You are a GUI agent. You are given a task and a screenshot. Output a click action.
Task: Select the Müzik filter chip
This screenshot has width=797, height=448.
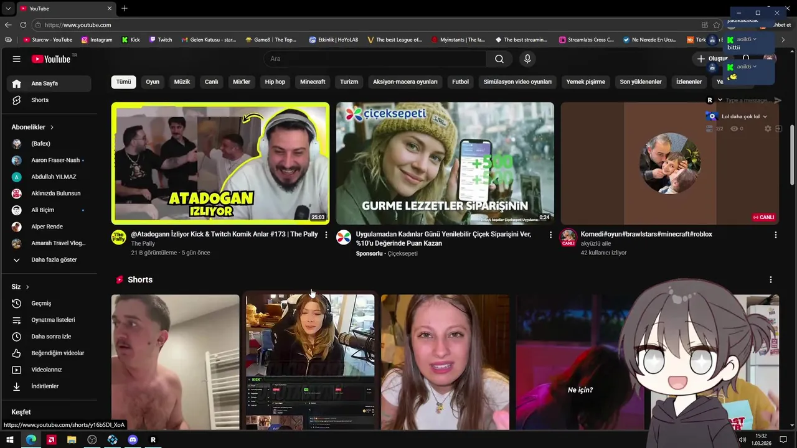182,82
